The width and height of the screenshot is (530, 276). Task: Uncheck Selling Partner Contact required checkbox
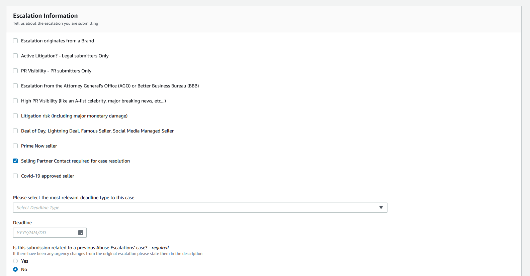(x=15, y=161)
